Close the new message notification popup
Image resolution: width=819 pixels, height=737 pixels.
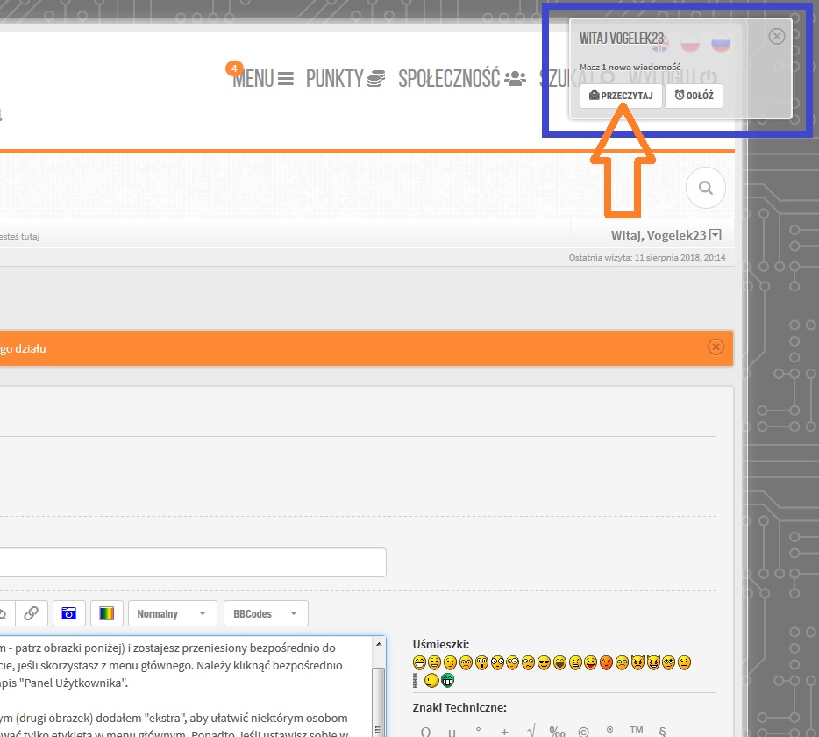(777, 36)
